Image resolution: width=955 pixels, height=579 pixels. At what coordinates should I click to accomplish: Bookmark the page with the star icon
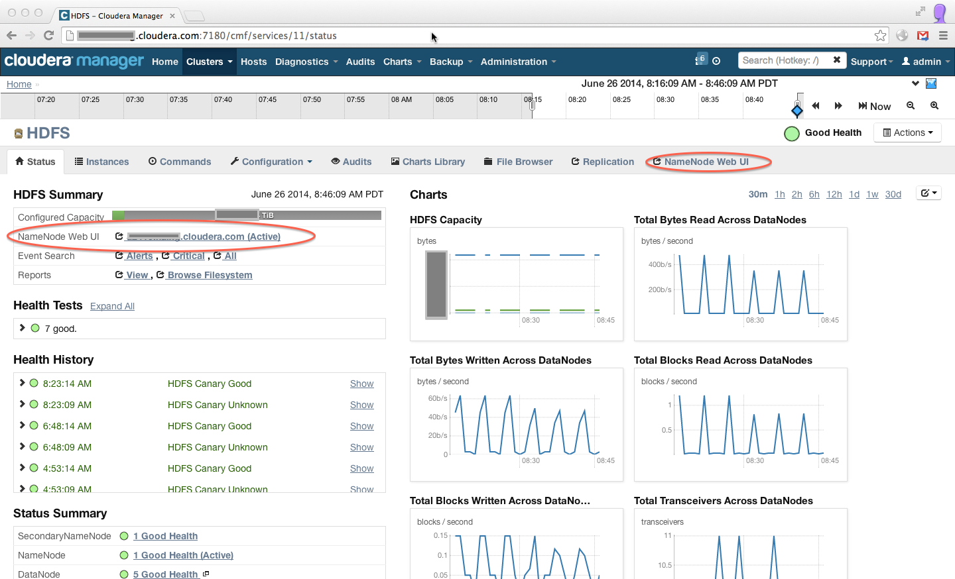click(880, 36)
